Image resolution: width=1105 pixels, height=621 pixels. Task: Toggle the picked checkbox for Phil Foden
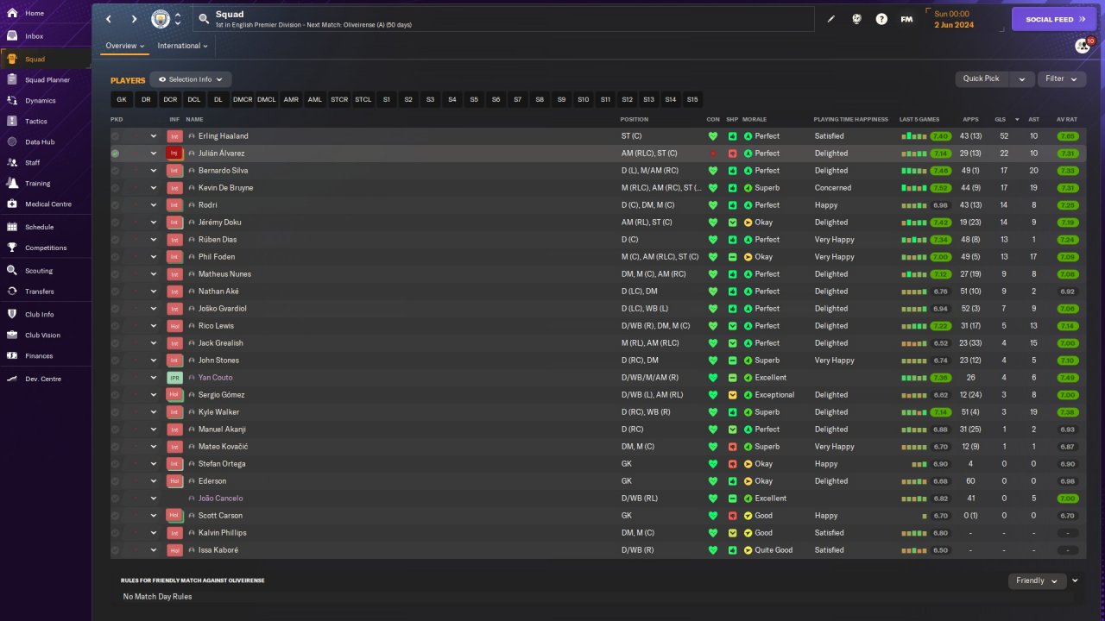point(116,257)
